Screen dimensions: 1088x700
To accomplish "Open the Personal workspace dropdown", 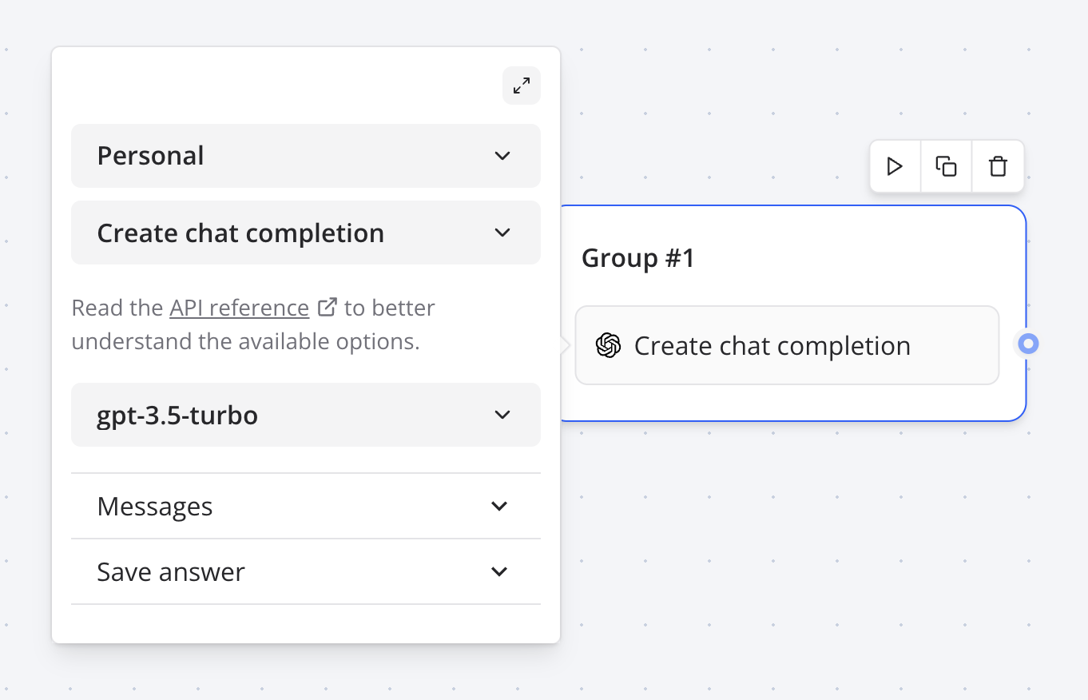I will (x=306, y=156).
